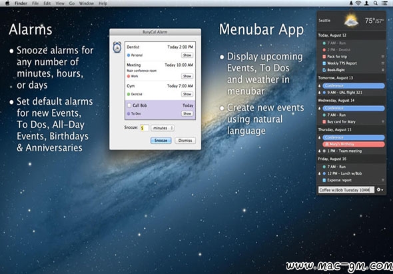The height and width of the screenshot is (274, 393).
Task: Check off the Weekly TPS Report to do
Action: coord(324,63)
